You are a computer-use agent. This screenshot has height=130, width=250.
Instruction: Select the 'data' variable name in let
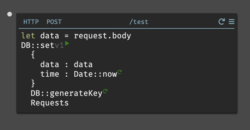(x=50, y=36)
